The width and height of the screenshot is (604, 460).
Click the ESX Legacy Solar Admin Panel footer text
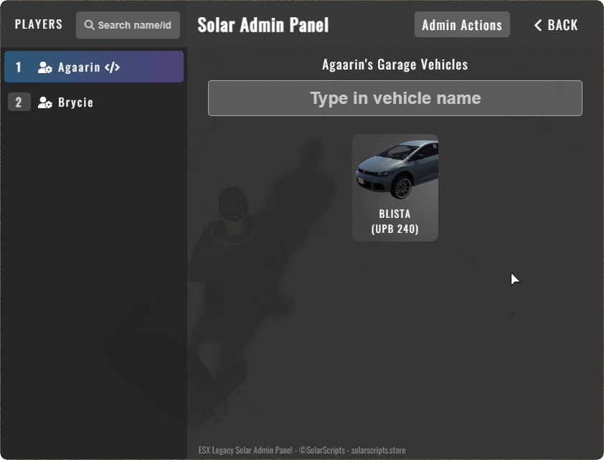[245, 450]
